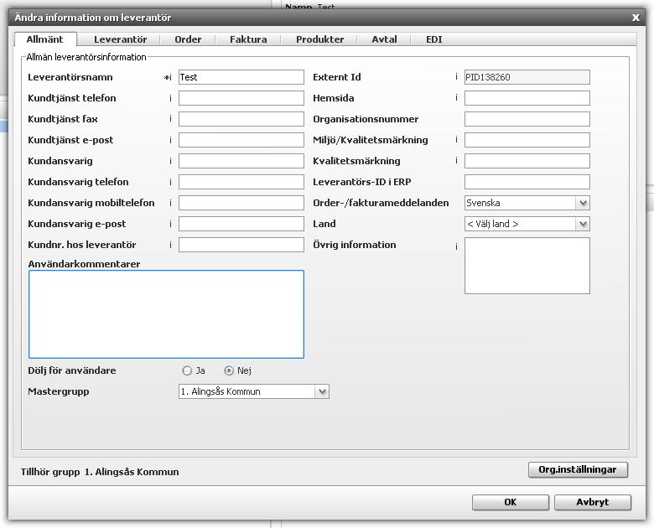Image resolution: width=654 pixels, height=528 pixels.
Task: Click info icon next to Leverantörsnamn
Action: coord(170,78)
